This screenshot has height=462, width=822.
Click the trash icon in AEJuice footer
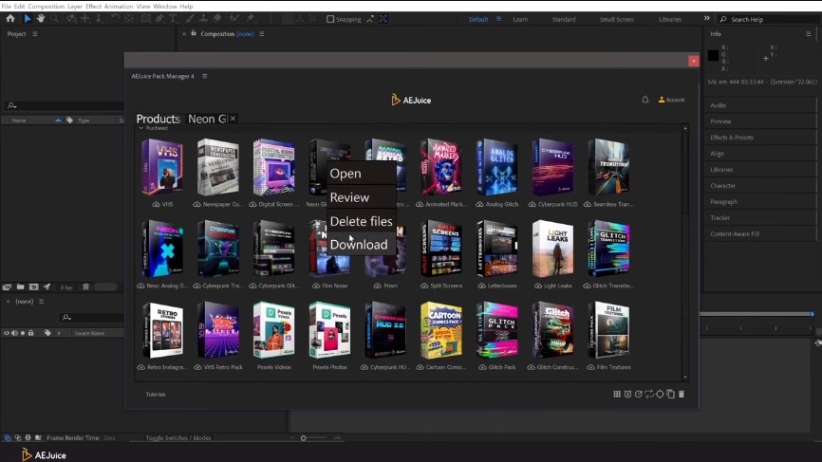click(x=682, y=394)
